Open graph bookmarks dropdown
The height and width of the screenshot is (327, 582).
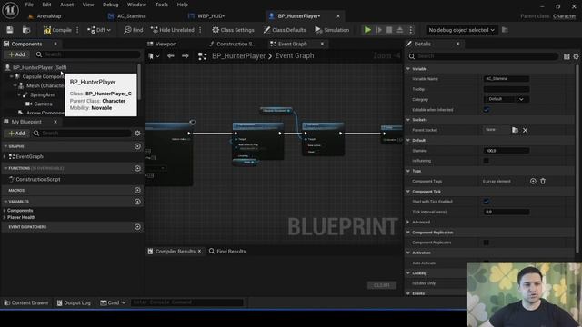tap(154, 56)
